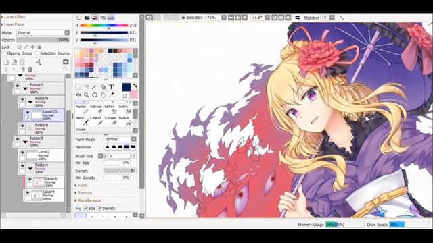Choose the H.Eraser brush
433x243 pixels.
pos(96,109)
